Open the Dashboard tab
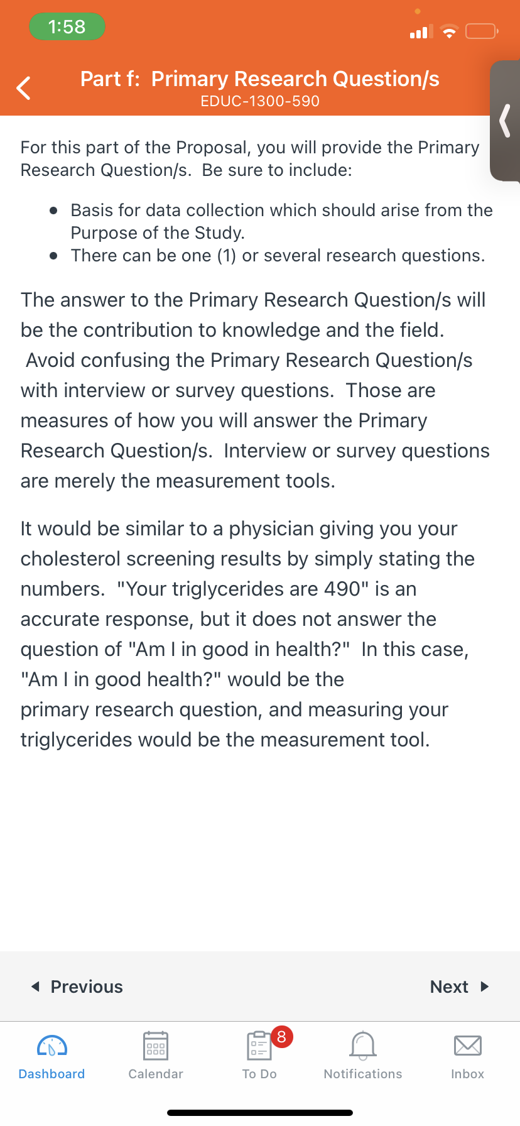Image resolution: width=520 pixels, height=1126 pixels. click(x=52, y=1056)
